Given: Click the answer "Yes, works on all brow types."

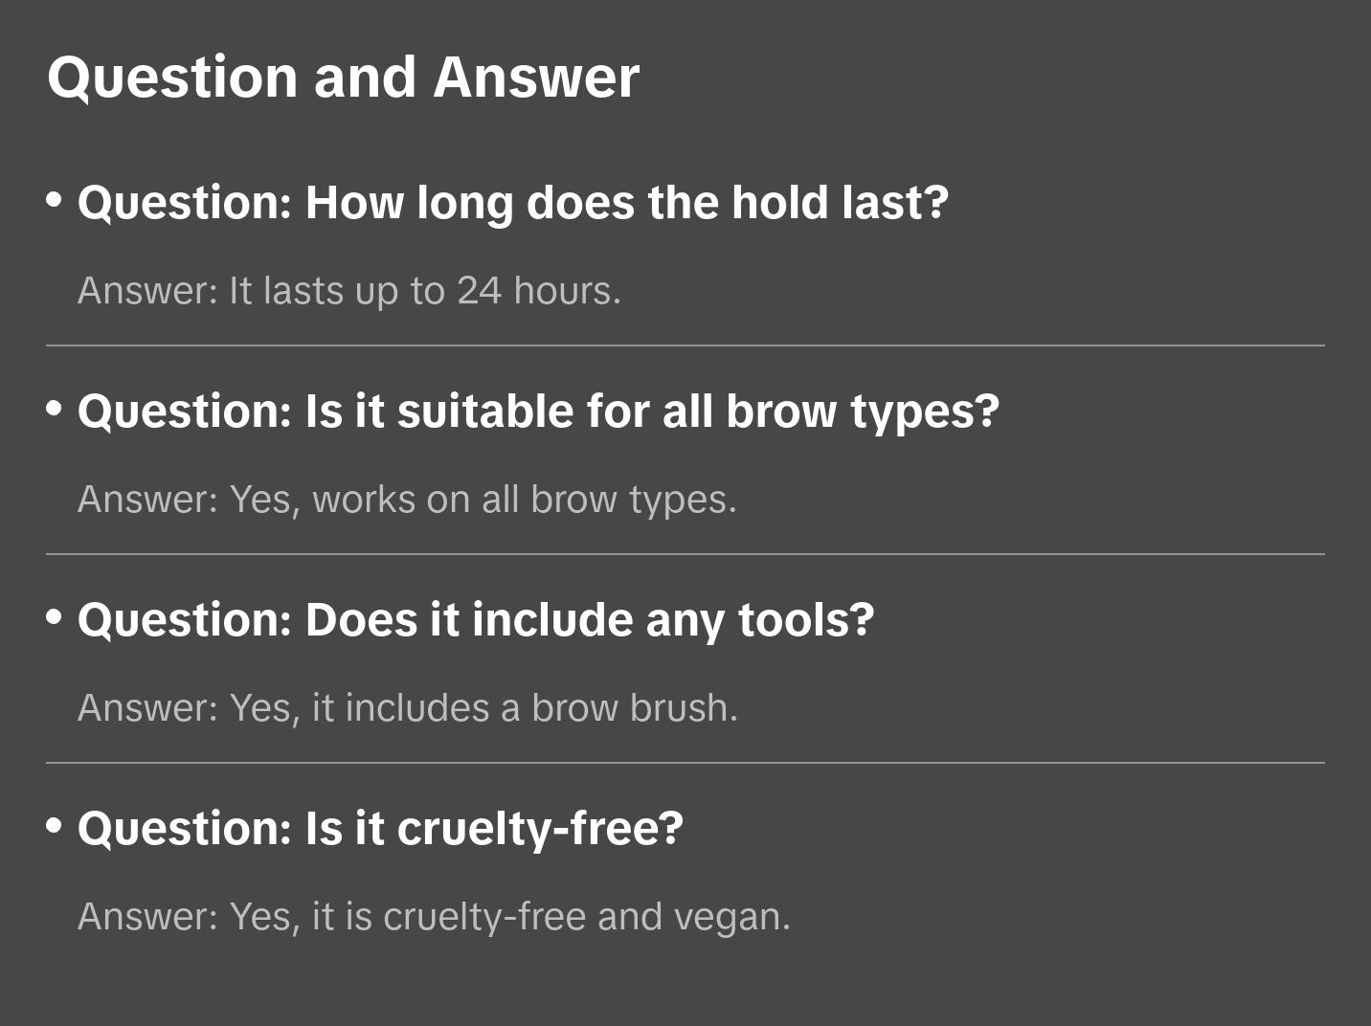Looking at the screenshot, I should (x=407, y=500).
